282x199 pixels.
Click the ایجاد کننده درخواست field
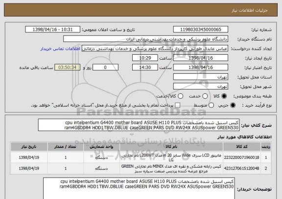click(x=155, y=48)
